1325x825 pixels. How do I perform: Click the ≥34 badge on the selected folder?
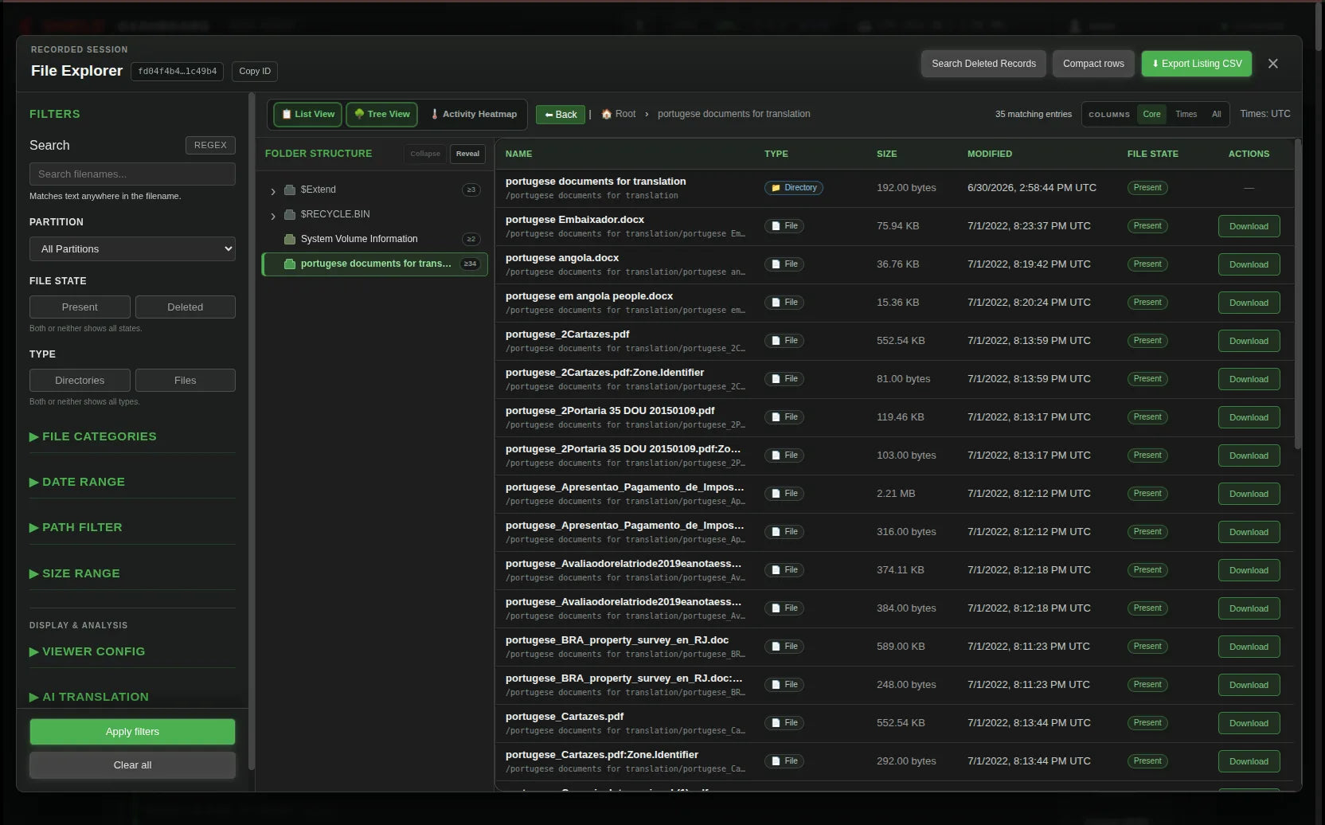pyautogui.click(x=471, y=264)
